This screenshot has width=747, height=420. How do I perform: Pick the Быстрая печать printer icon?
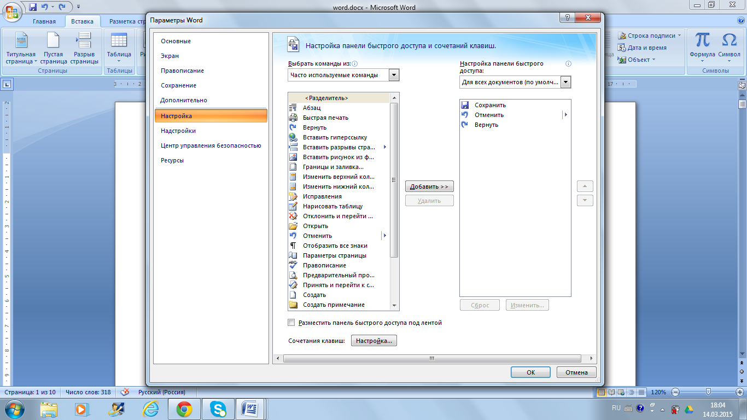(293, 118)
